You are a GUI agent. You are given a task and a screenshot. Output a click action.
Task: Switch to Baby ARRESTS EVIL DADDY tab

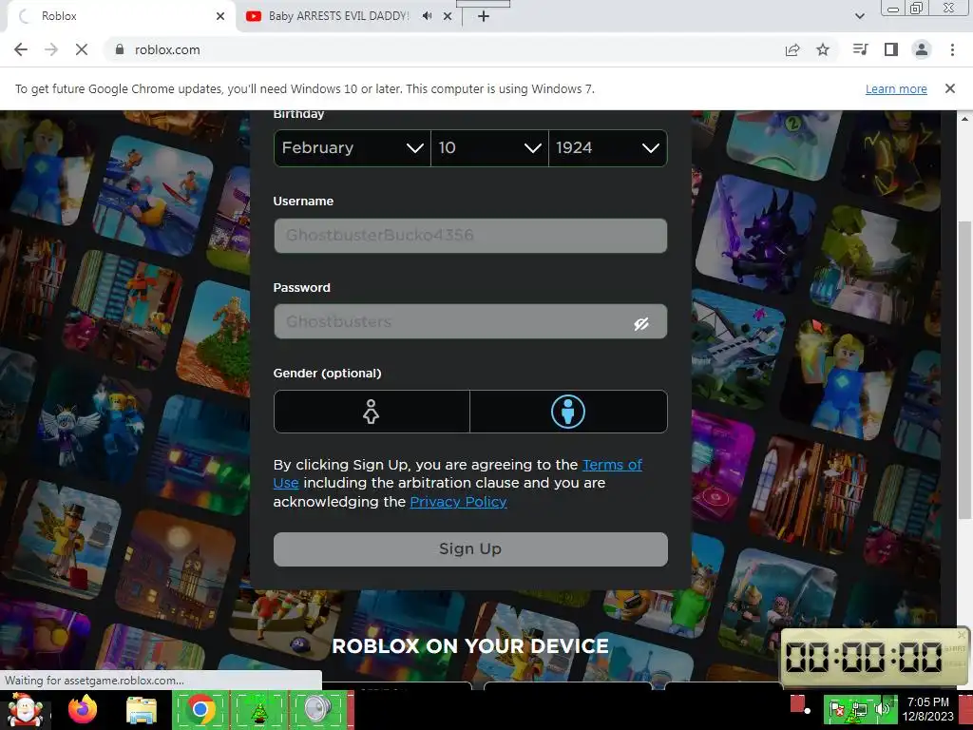[349, 16]
